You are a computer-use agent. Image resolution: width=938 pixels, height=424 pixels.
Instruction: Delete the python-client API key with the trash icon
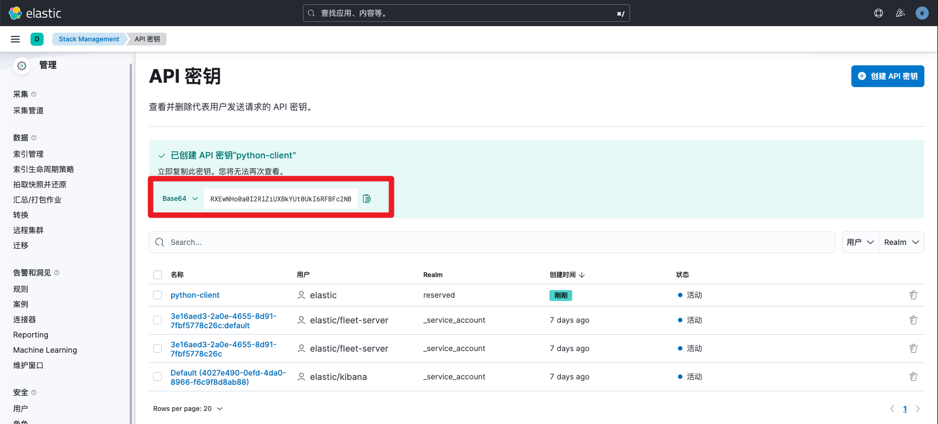coord(913,295)
